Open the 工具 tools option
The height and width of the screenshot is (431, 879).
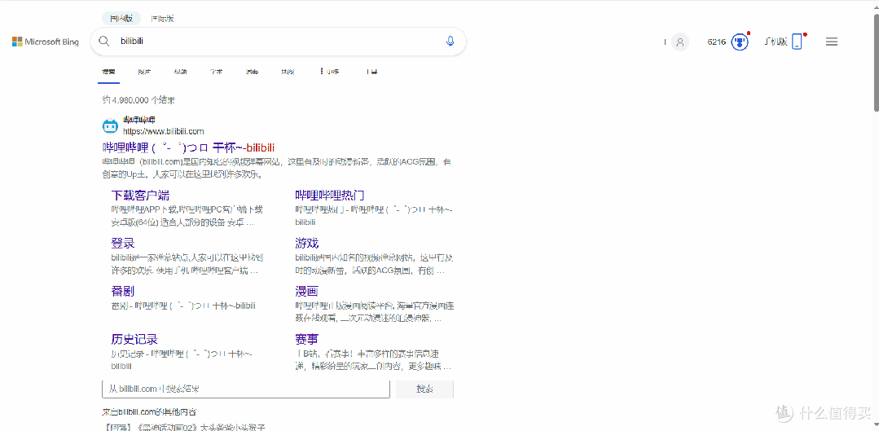371,72
